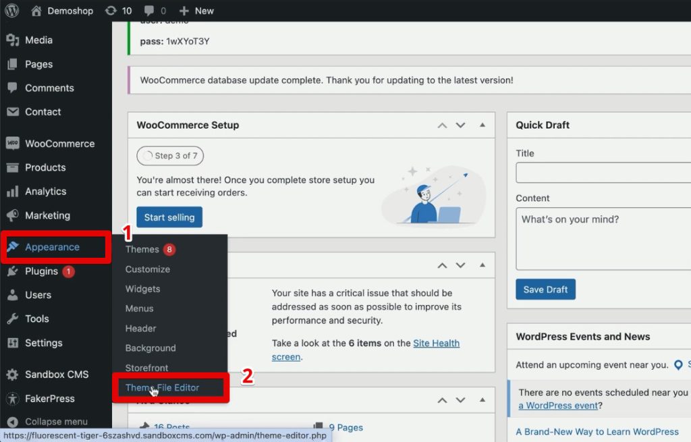Click the Media sidebar icon
This screenshot has width=691, height=442.
coord(13,40)
